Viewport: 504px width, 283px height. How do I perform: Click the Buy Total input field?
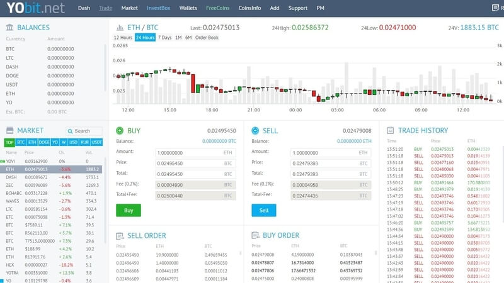[196, 174]
